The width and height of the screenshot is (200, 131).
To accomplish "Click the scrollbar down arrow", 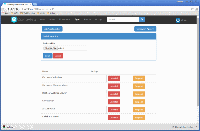I will (198, 122).
